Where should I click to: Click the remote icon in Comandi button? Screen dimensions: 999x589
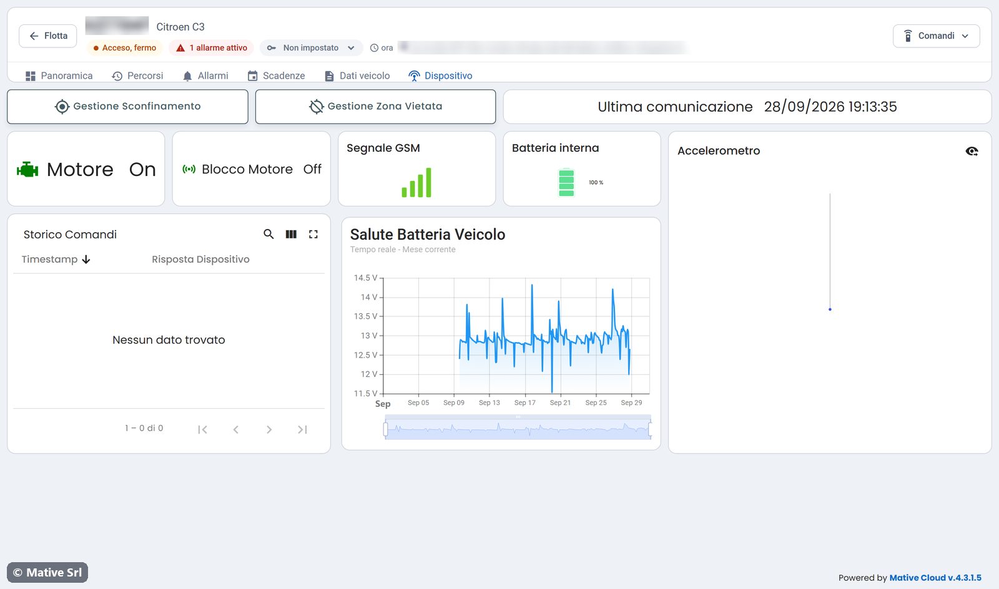coord(908,36)
